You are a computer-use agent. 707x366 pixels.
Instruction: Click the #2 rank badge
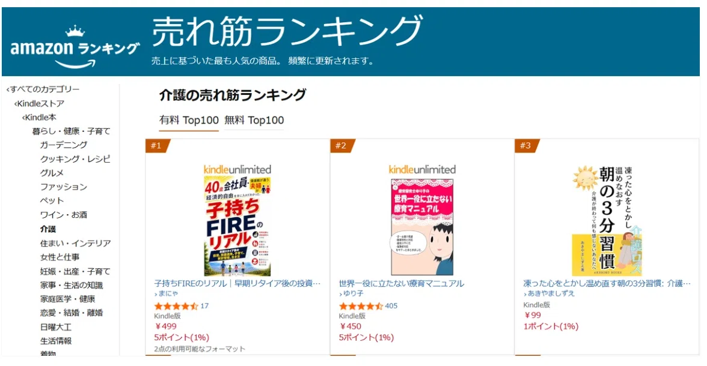(x=342, y=145)
